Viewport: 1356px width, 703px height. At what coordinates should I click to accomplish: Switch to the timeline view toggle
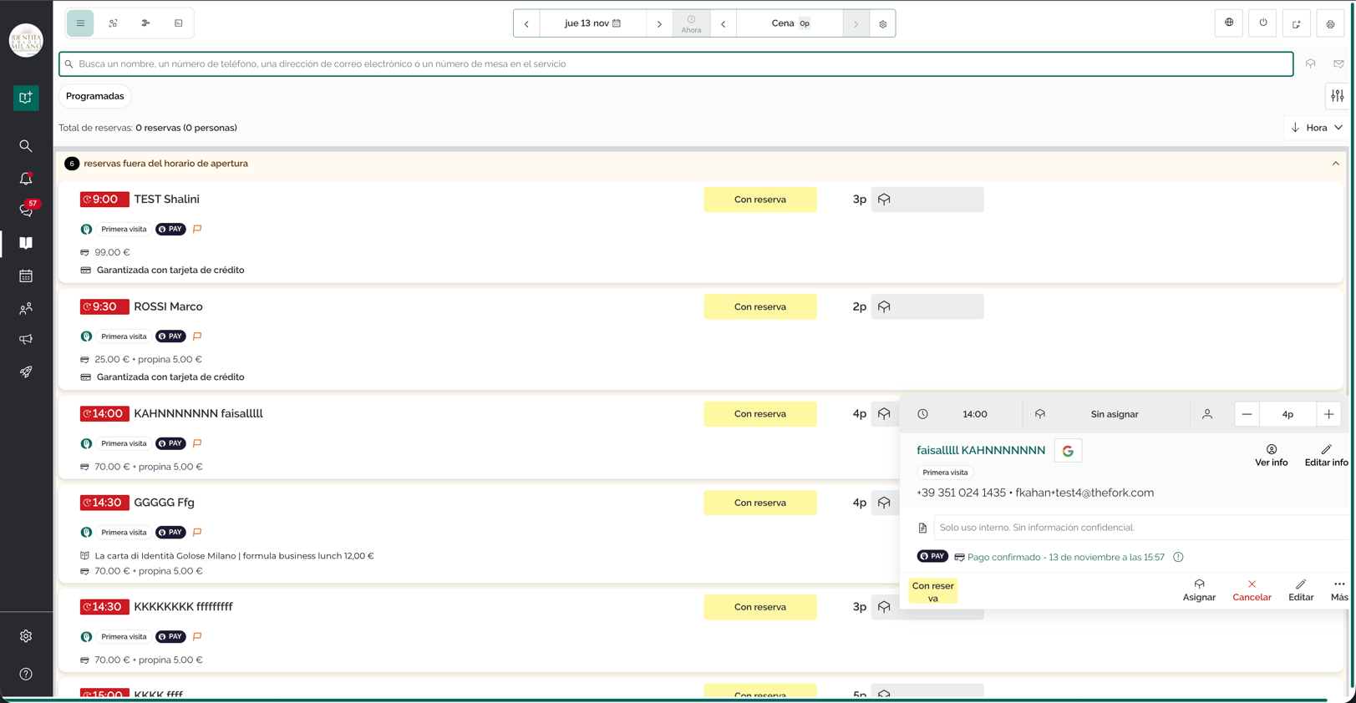pyautogui.click(x=145, y=23)
